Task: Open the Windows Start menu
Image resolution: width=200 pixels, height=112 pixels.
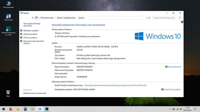Action: (x=4, y=109)
